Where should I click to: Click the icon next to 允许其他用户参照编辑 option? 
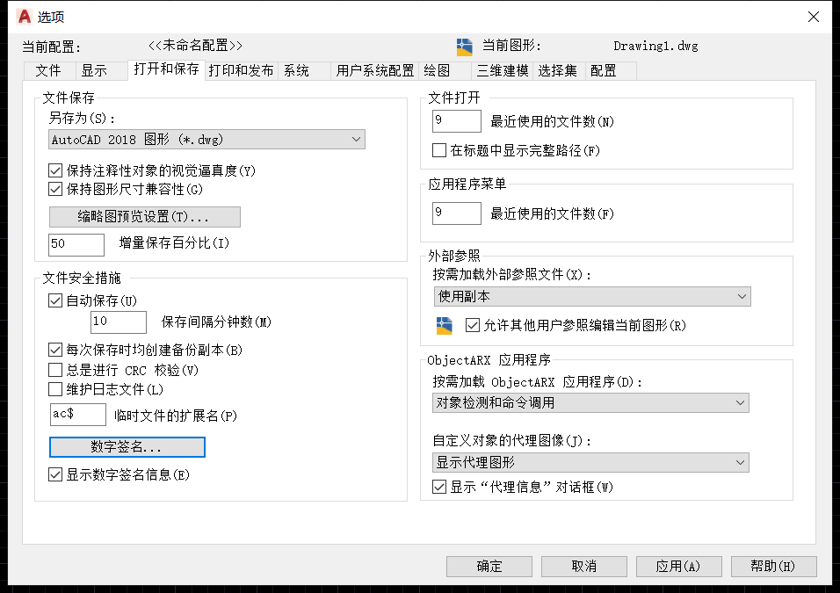[444, 324]
